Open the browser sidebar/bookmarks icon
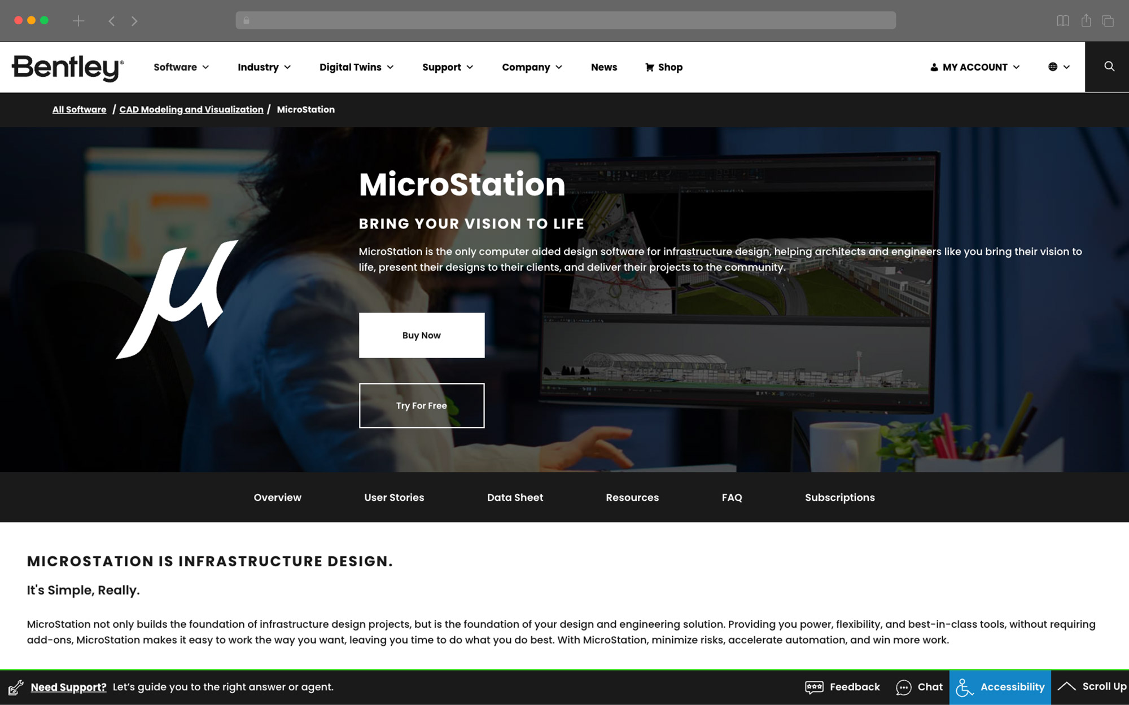This screenshot has height=705, width=1129. click(1062, 21)
